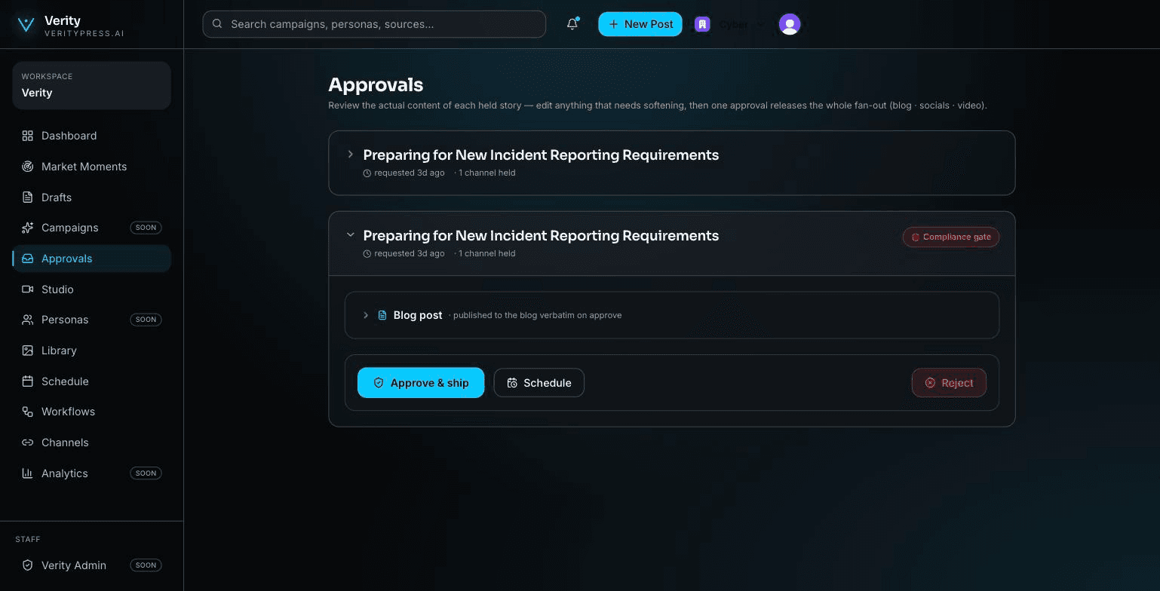Click Approve & ship

[x=421, y=383]
